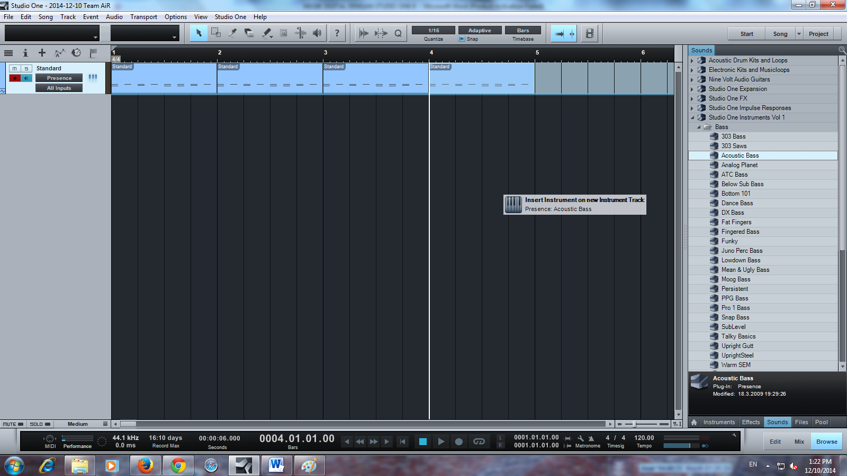Toggle monitor on Standard track
This screenshot has width=847, height=476.
[26, 78]
